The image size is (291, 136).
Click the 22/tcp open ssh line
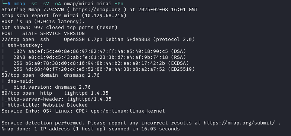click(x=98, y=39)
